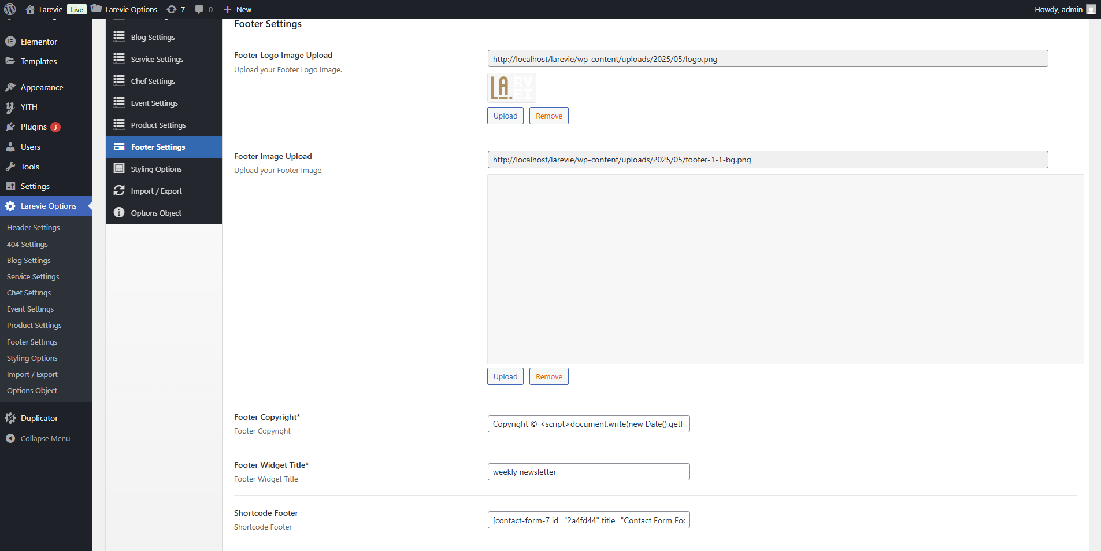This screenshot has width=1101, height=551.
Task: Click the updates refresh icon showing 7
Action: coord(172,9)
